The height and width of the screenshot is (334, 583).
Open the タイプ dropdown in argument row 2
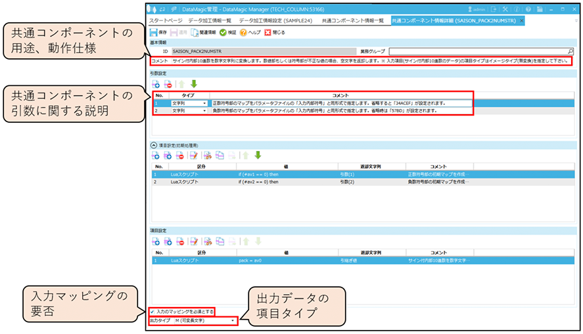coord(205,111)
